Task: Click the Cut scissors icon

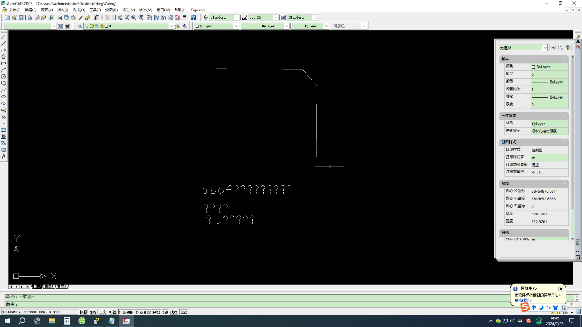Action: pyautogui.click(x=60, y=18)
